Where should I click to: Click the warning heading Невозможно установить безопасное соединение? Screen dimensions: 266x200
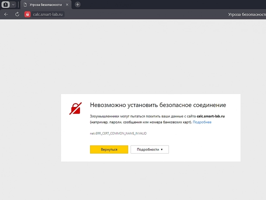(x=158, y=105)
